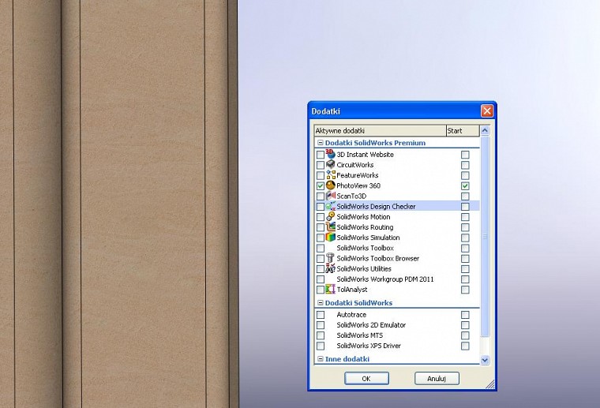Click the dialog resize grip corner
The height and width of the screenshot is (408, 600).
click(x=490, y=384)
